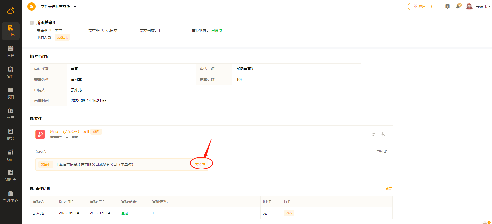The image size is (492, 224).
Task: Open the 审批 approval section in sidebar
Action: tap(11, 31)
